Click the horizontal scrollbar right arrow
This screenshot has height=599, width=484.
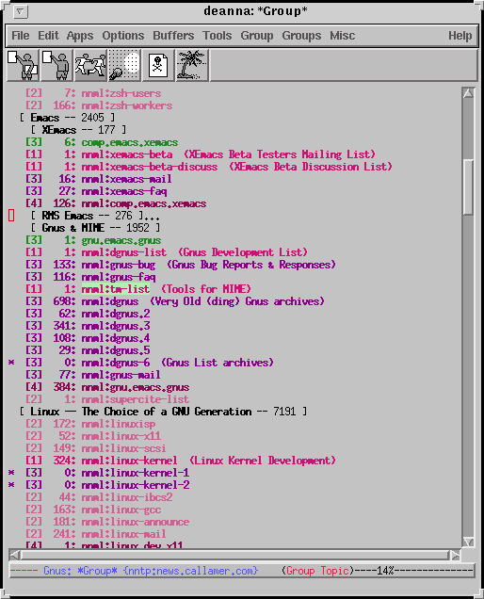[x=455, y=555]
